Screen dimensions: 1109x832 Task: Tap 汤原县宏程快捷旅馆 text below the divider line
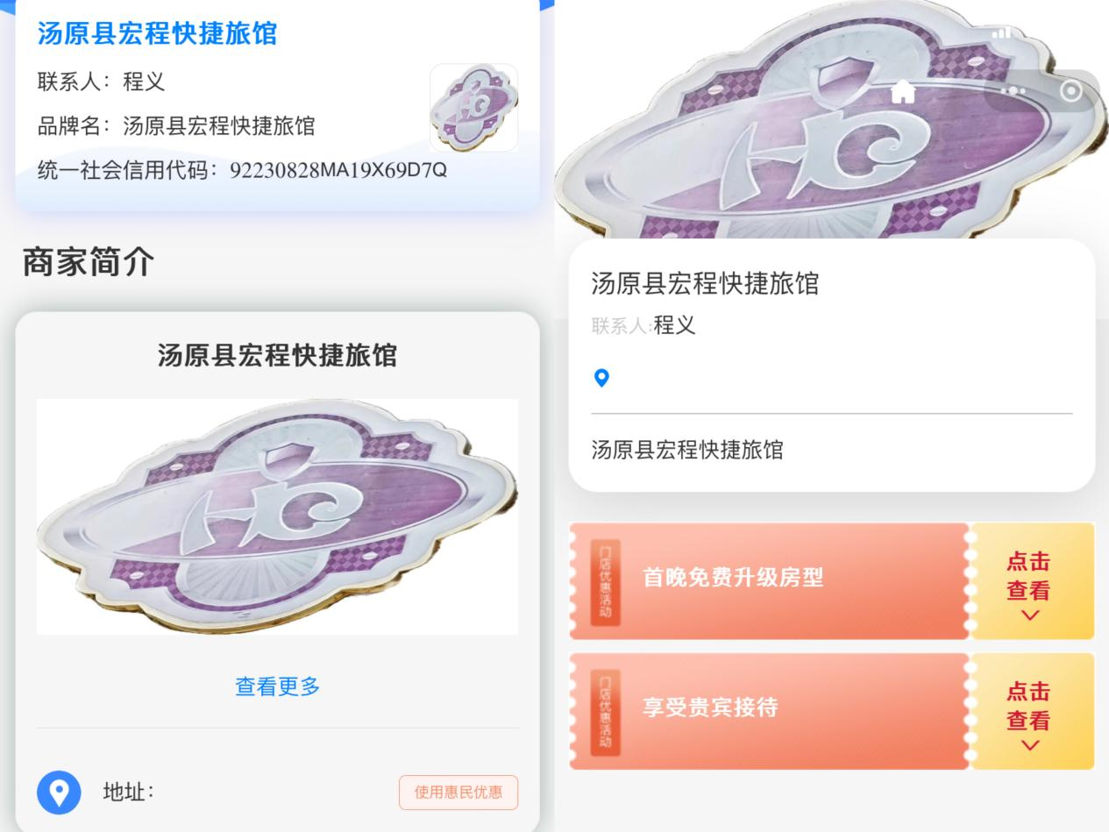(x=687, y=450)
